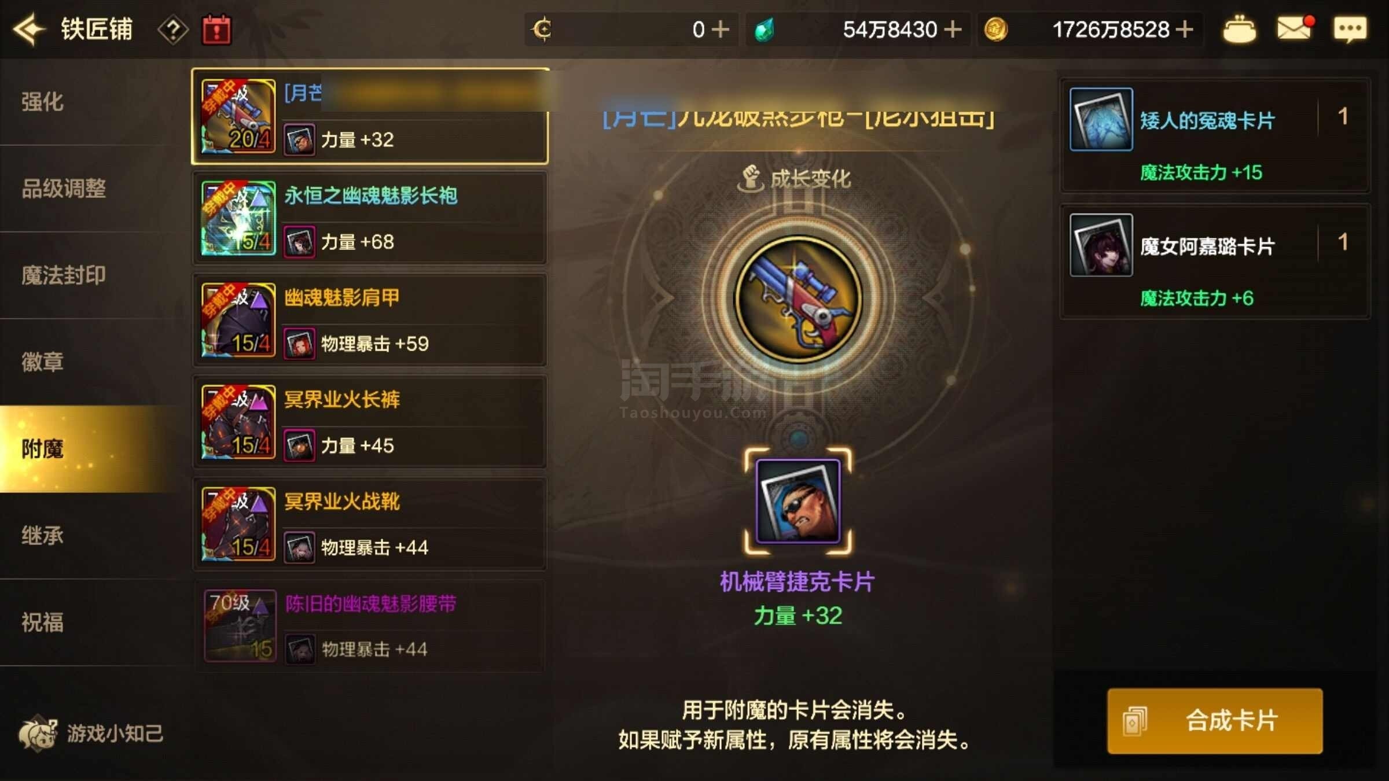Click the 机械臂捷克卡片 card slot
The height and width of the screenshot is (781, 1389).
798,501
